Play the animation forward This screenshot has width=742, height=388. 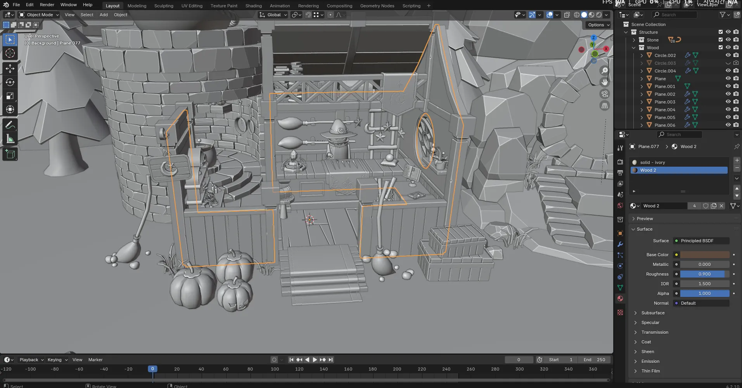(x=315, y=360)
